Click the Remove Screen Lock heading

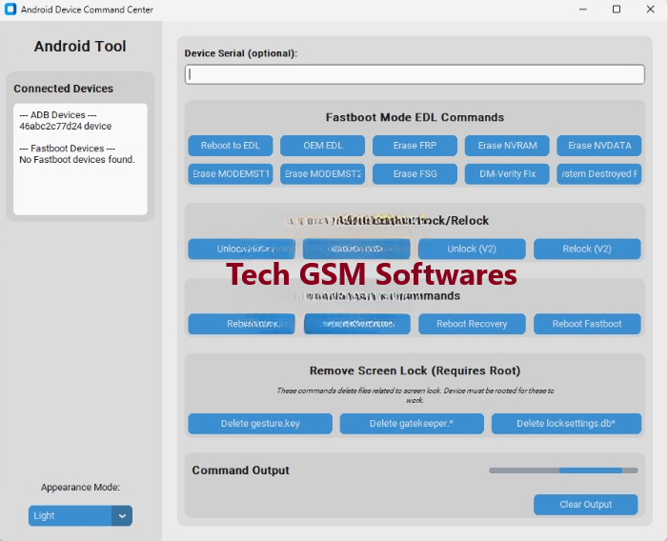(415, 371)
